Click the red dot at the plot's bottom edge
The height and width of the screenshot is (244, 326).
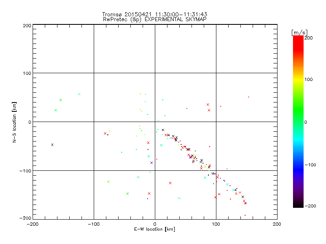(245, 216)
